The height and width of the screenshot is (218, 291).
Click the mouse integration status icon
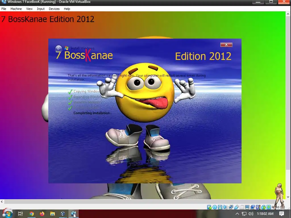(263, 207)
